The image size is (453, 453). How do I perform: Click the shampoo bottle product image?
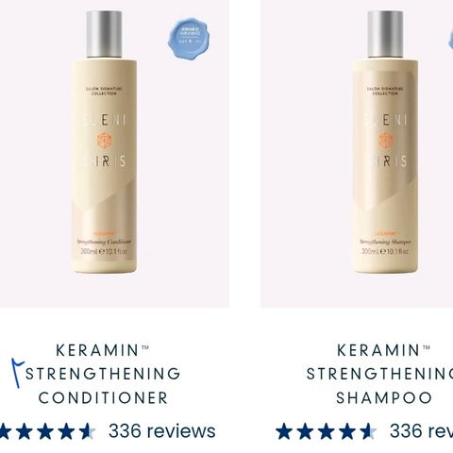pos(385,142)
